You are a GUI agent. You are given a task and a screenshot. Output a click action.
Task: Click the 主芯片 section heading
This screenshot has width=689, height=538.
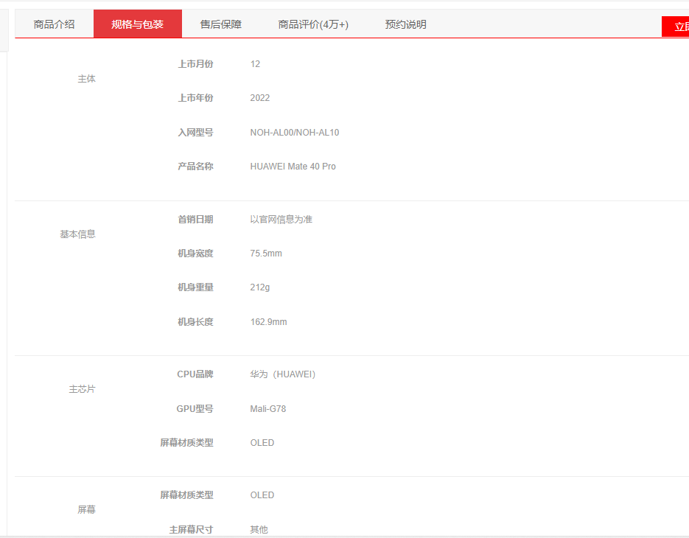tap(83, 389)
